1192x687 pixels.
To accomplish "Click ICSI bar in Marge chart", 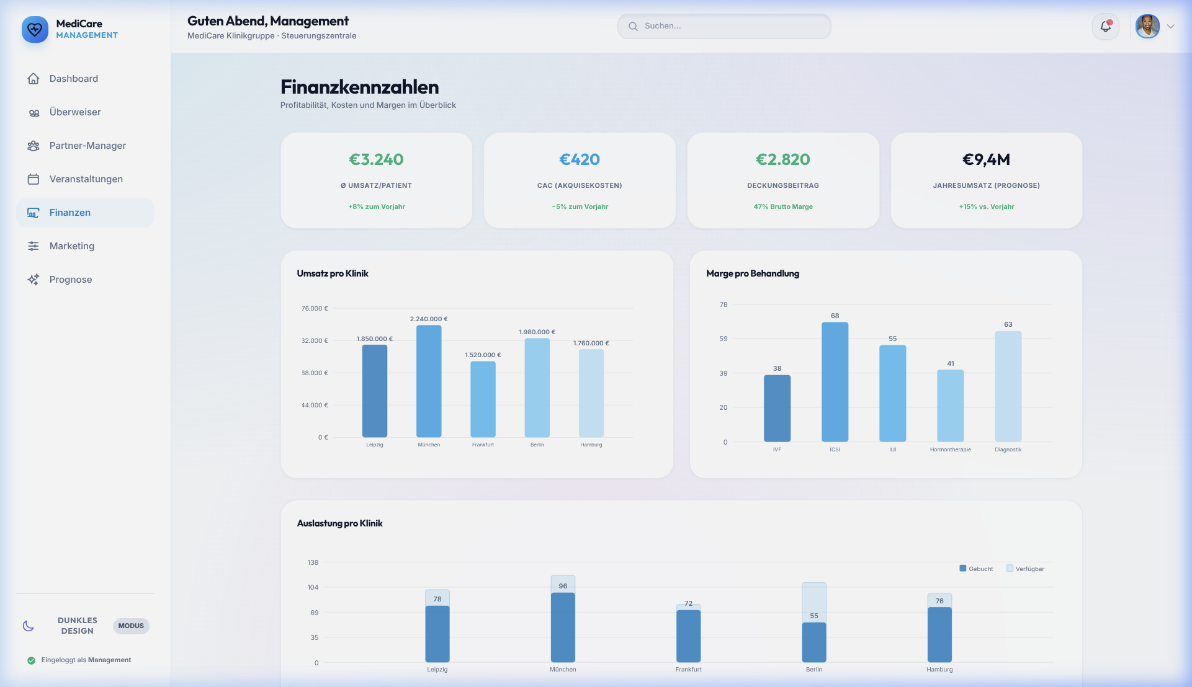I will click(835, 382).
